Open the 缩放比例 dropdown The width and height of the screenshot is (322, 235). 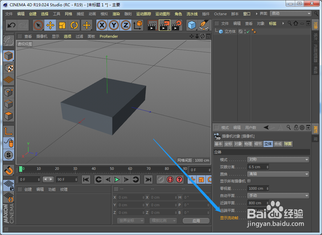[163, 221]
